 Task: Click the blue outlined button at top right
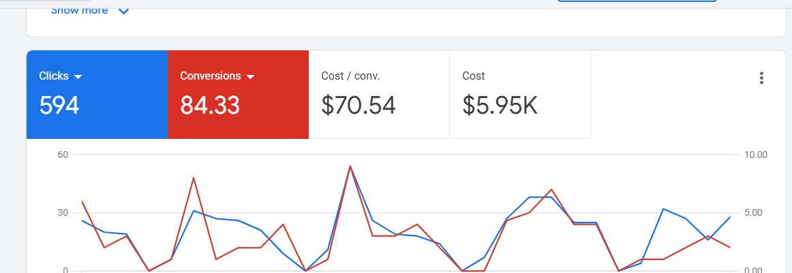637,1
